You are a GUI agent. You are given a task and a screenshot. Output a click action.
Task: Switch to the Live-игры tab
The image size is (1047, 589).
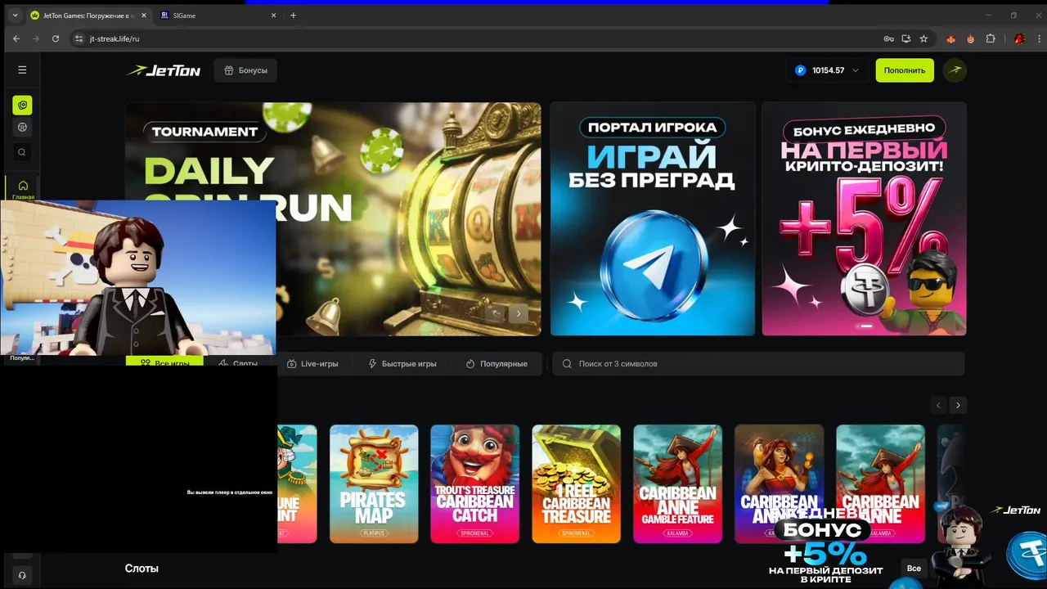(312, 363)
